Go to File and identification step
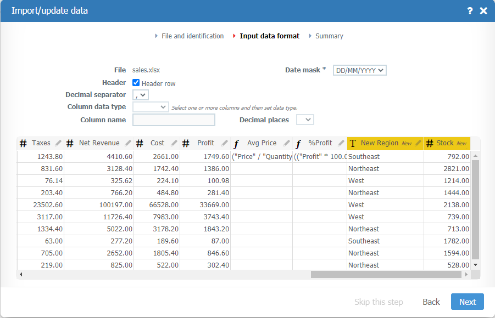Screen dimensions: 495x318 pyautogui.click(x=192, y=36)
